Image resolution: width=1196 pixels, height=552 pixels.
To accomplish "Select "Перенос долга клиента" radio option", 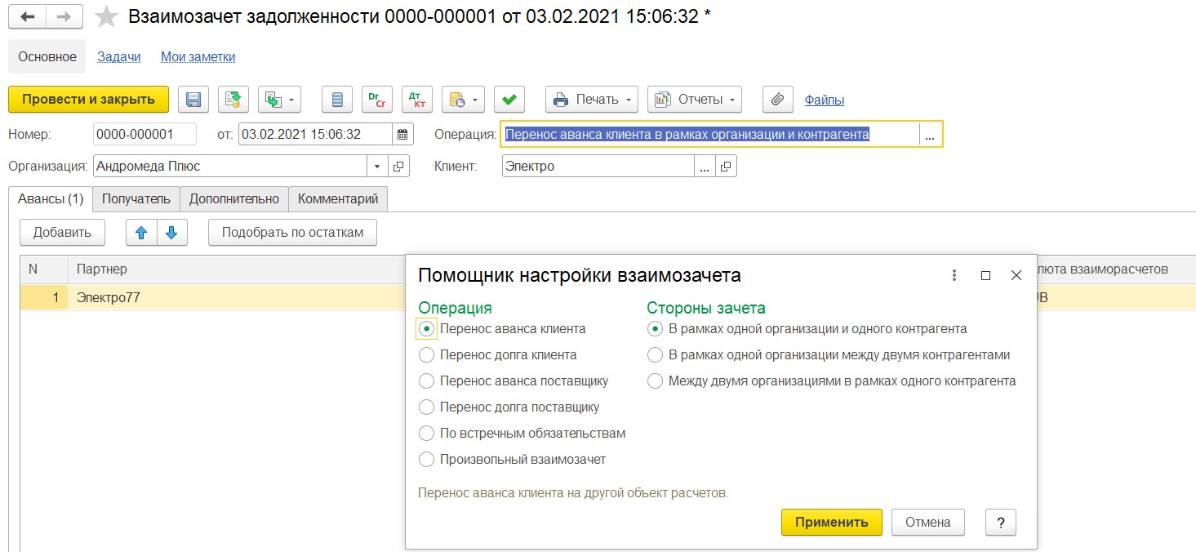I will click(426, 355).
